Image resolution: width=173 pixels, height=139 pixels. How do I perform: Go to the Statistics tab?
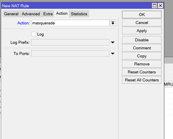[x=79, y=14]
